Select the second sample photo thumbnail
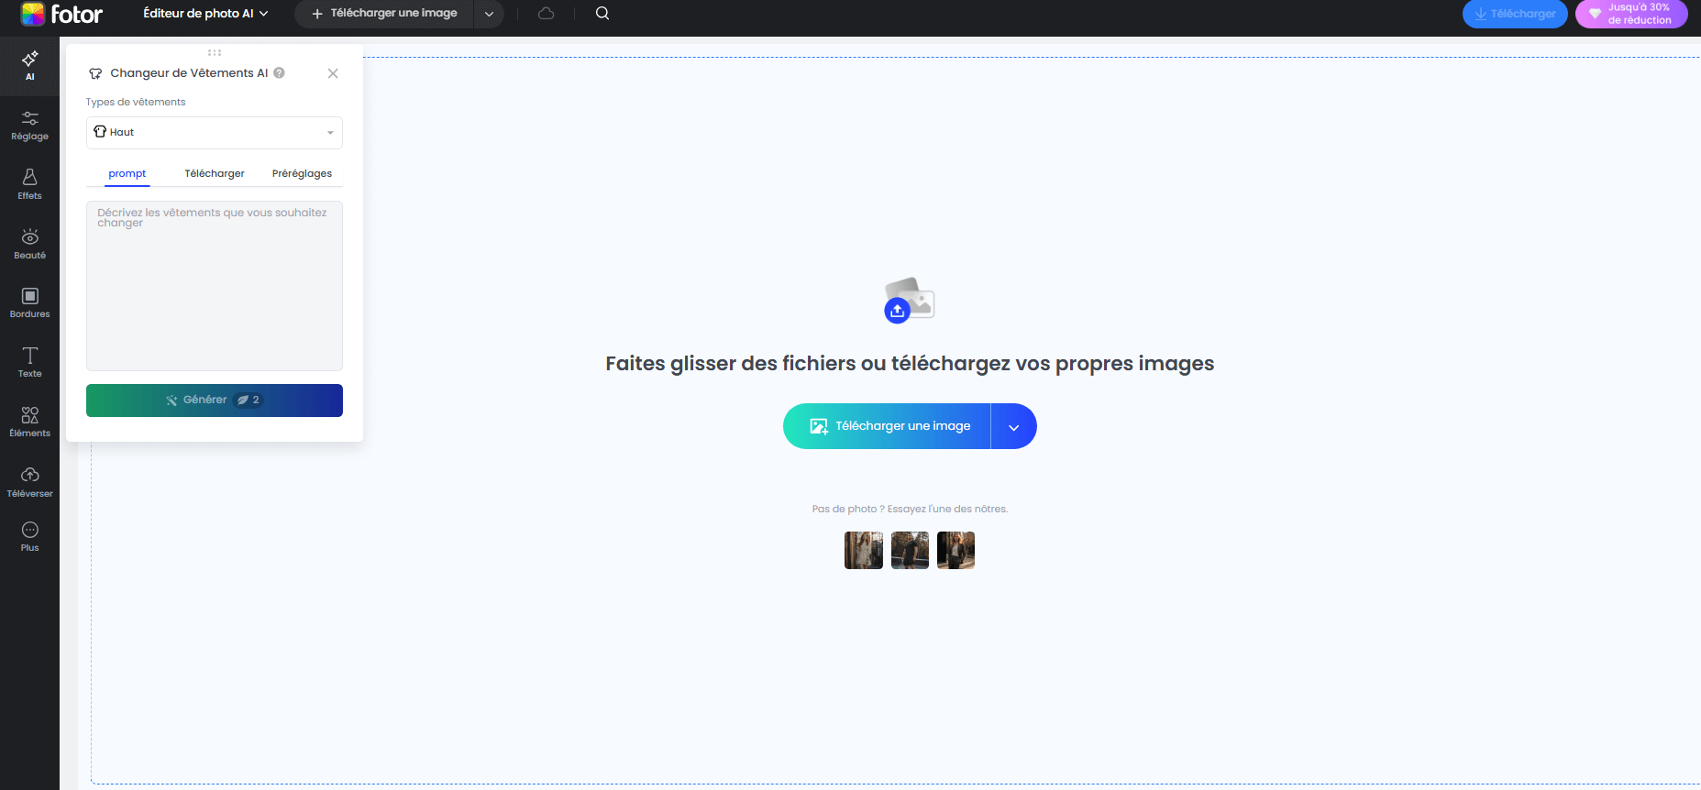The image size is (1701, 790). point(910,551)
